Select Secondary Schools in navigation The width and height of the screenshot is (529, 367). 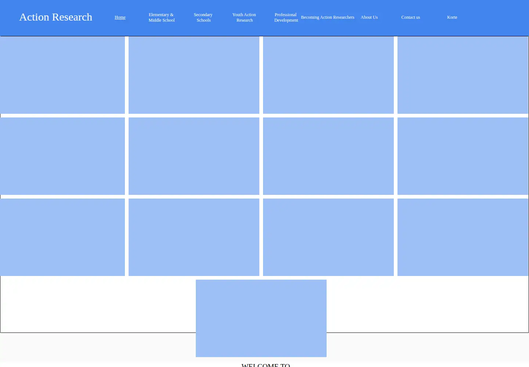coord(203,17)
